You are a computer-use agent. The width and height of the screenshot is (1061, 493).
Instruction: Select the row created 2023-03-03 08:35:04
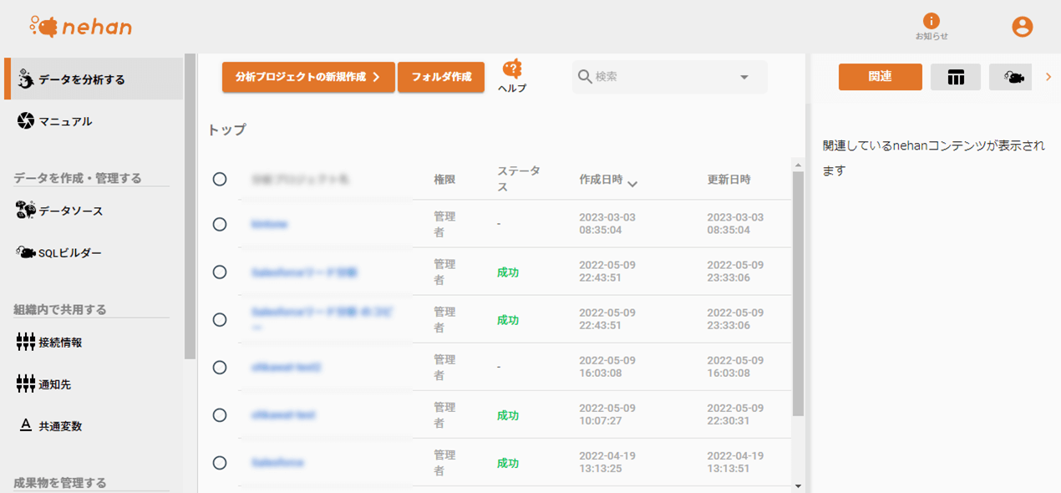[x=220, y=224]
